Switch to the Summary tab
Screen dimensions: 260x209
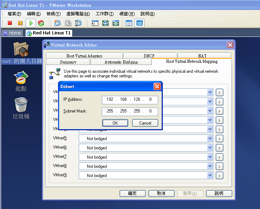pos(68,62)
